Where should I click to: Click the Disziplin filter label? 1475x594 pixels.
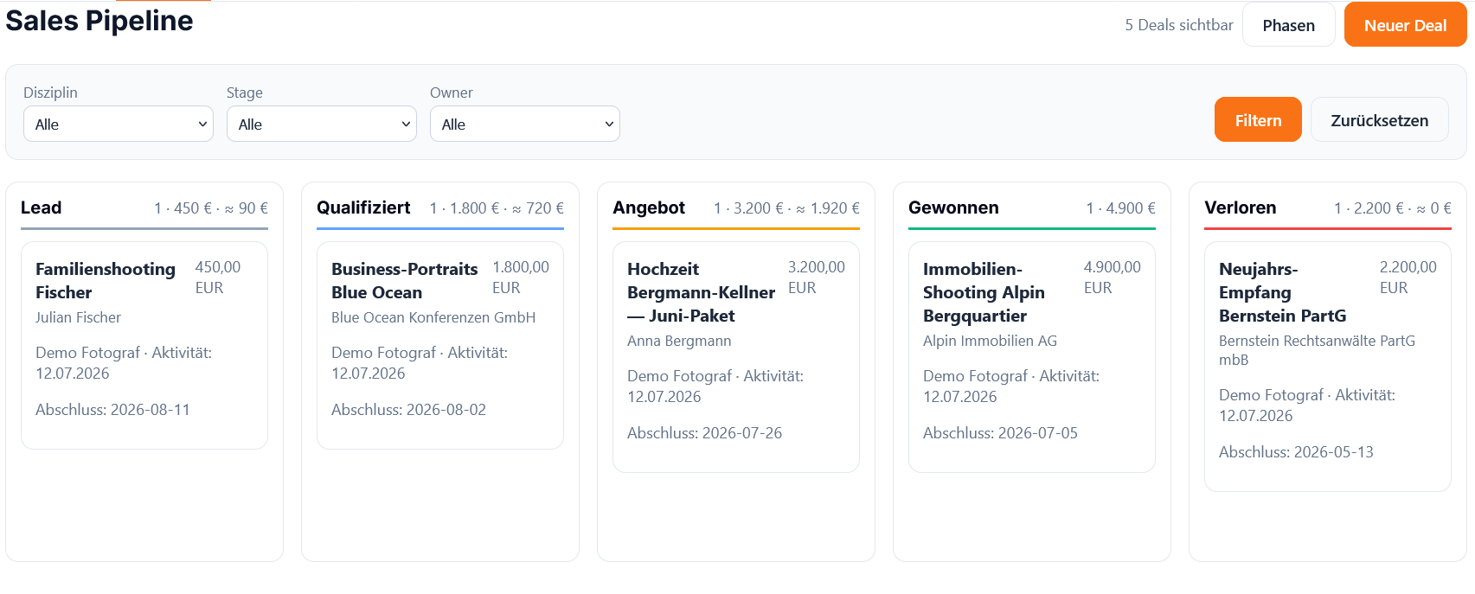tap(50, 93)
